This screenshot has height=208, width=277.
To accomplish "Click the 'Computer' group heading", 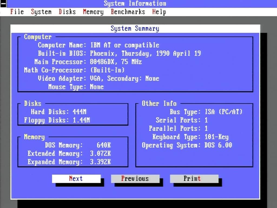I will click(38, 37).
